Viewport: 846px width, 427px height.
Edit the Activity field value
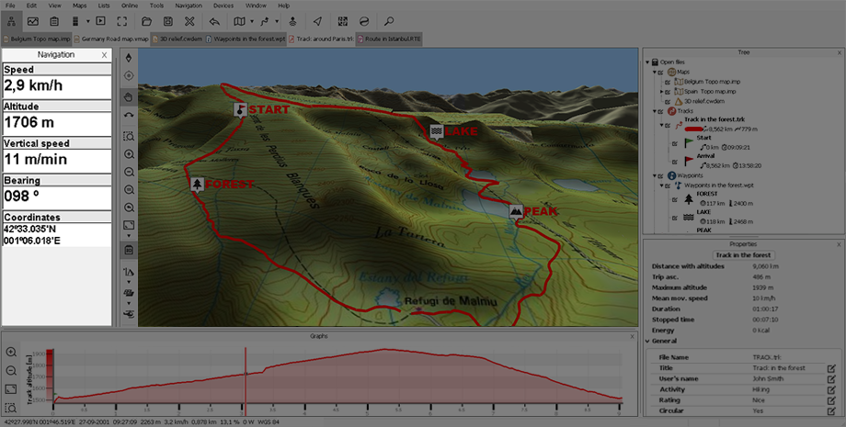pyautogui.click(x=830, y=388)
